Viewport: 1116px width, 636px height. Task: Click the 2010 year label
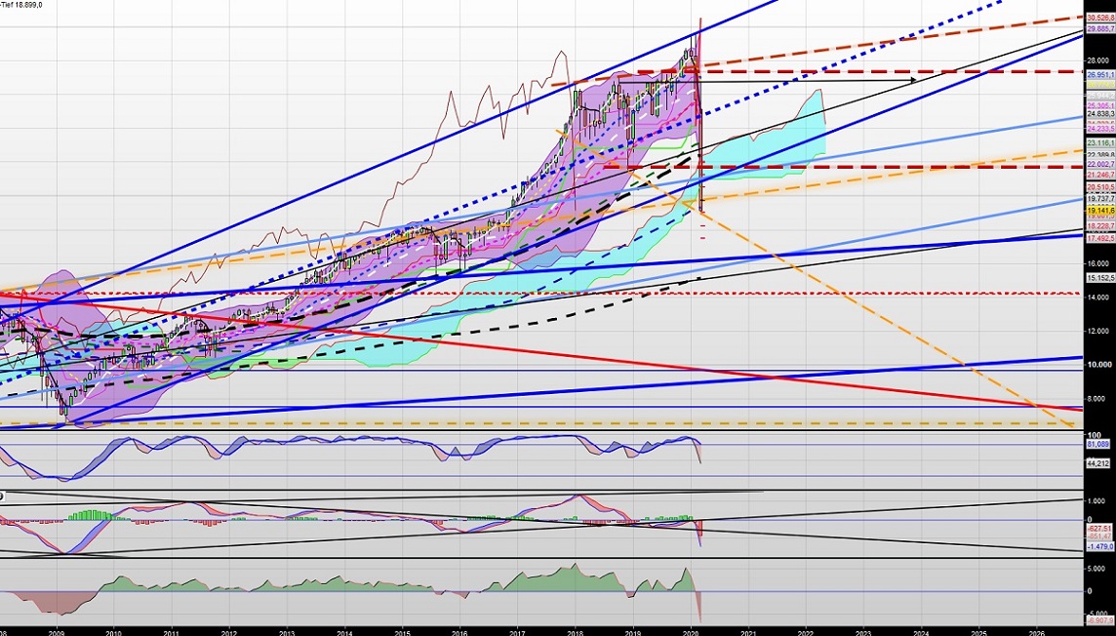point(113,632)
